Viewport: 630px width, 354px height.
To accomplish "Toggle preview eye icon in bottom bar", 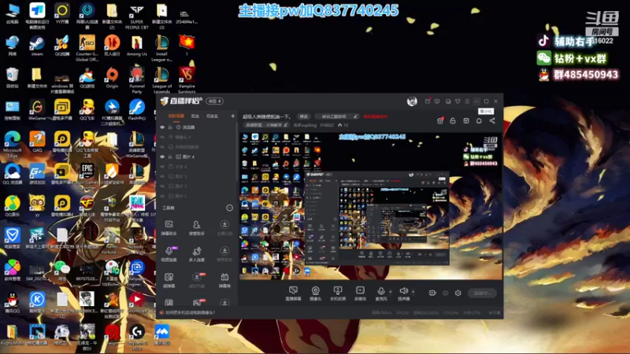I will point(445,293).
